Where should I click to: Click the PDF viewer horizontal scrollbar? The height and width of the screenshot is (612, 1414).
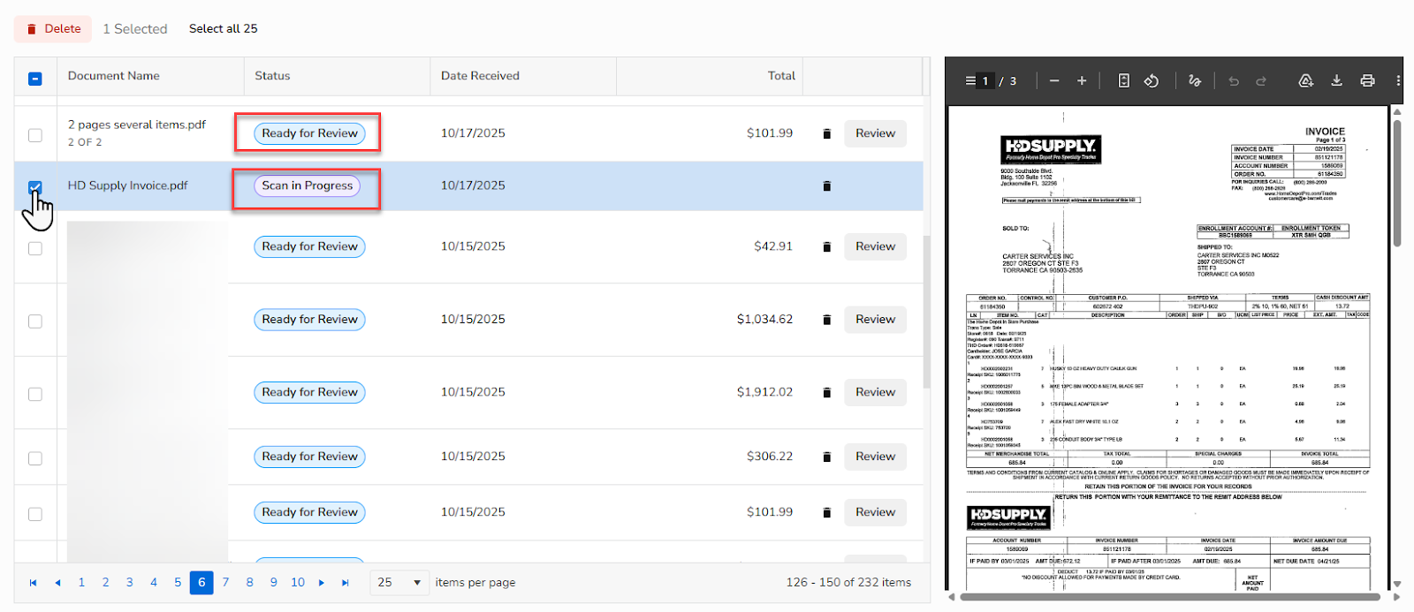1171,597
